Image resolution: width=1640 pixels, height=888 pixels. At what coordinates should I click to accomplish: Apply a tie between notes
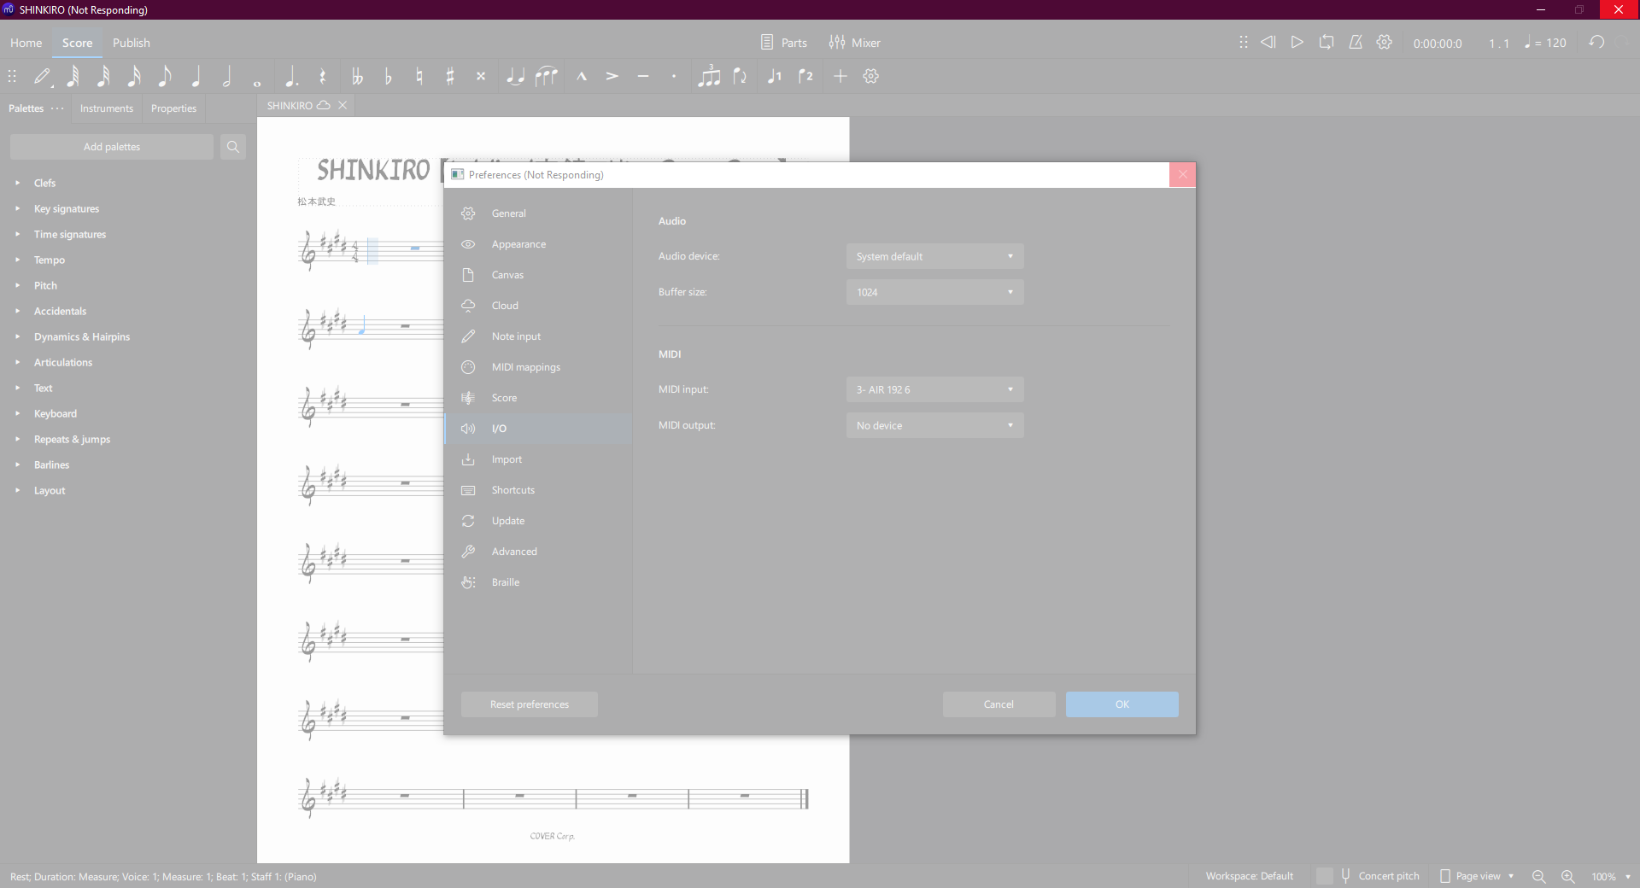515,76
